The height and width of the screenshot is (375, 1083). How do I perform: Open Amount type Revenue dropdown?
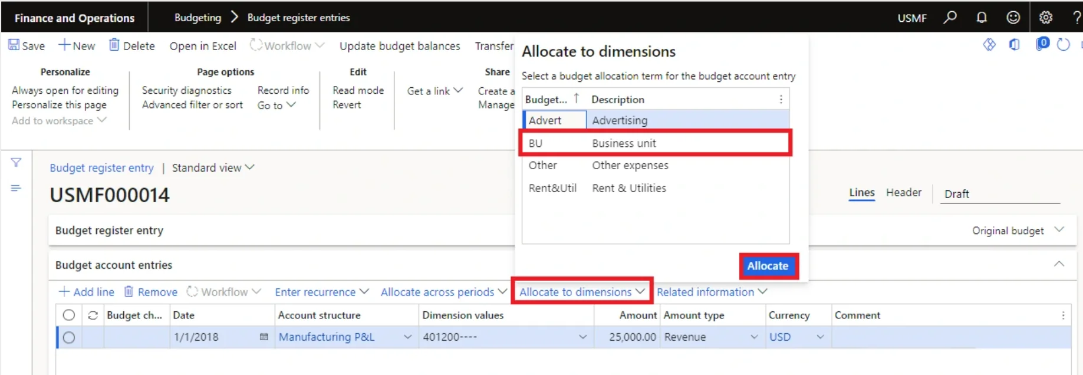[754, 337]
